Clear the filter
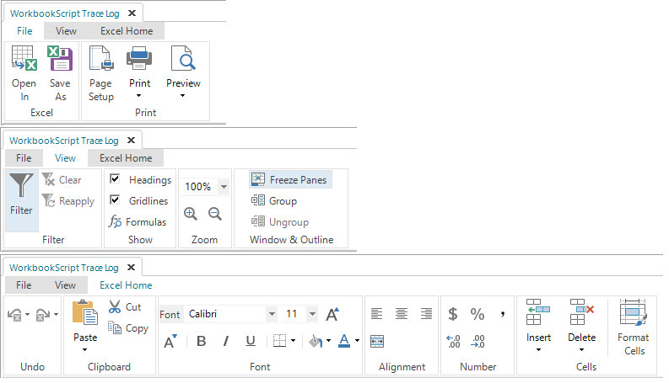The width and height of the screenshot is (669, 383). coord(62,180)
